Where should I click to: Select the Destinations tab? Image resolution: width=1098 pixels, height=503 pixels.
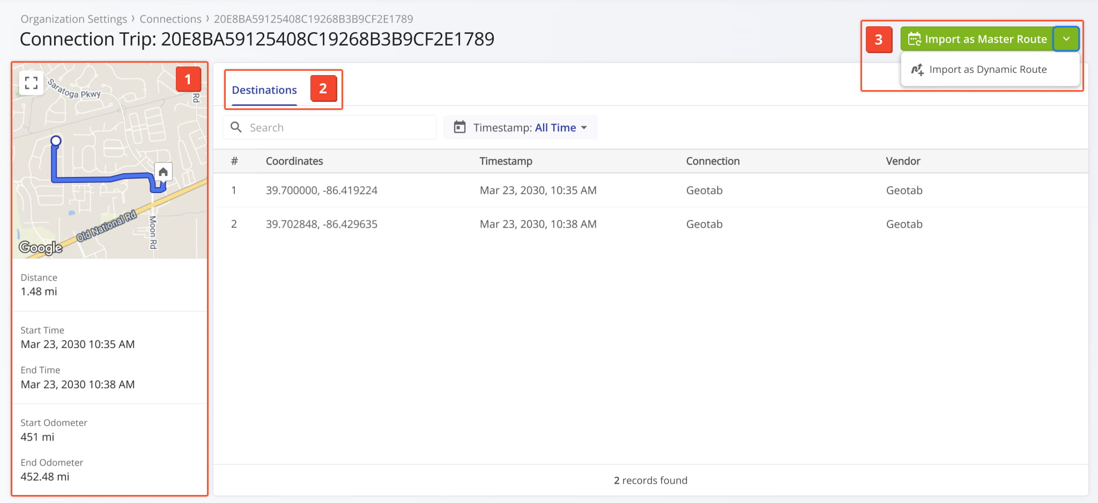point(264,90)
